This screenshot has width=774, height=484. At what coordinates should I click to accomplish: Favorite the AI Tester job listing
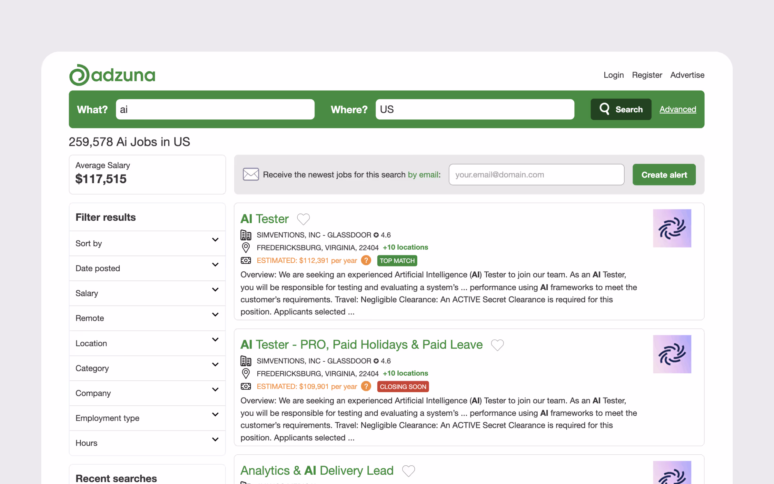tap(303, 219)
